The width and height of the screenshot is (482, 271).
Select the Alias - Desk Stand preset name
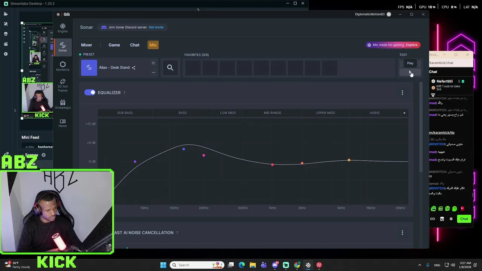click(x=114, y=68)
